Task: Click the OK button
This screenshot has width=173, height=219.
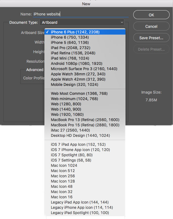Action: (x=151, y=15)
